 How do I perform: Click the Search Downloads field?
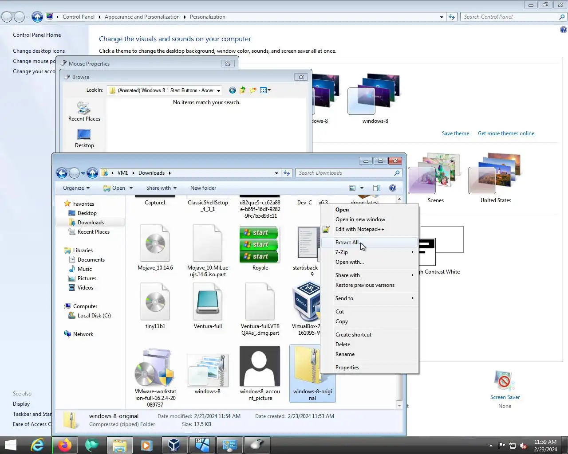pos(349,173)
